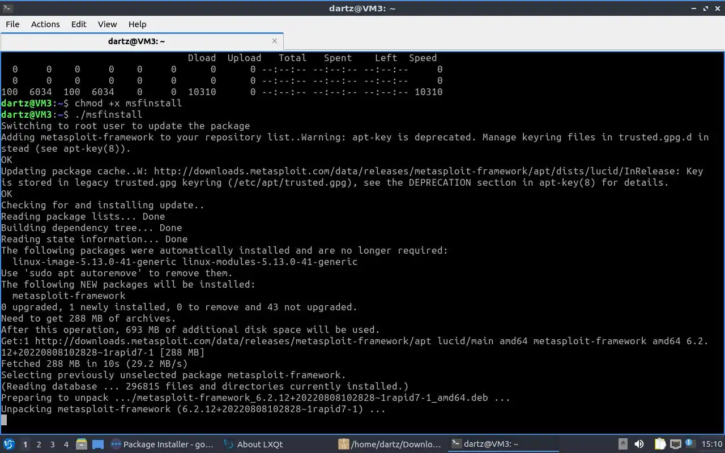Open the volume control tray icon
The width and height of the screenshot is (725, 453).
pos(639,445)
